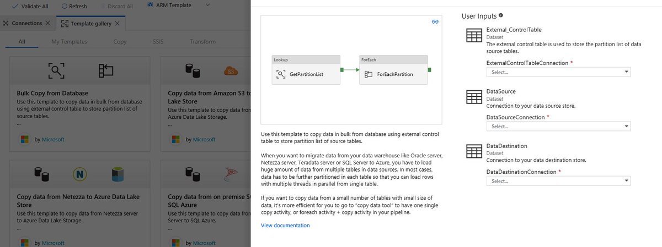Click green output connector of ForEachPartition

pyautogui.click(x=430, y=70)
